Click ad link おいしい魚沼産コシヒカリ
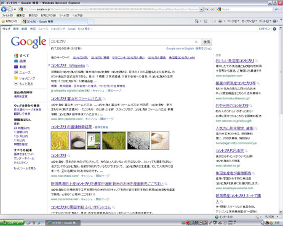 pos(235,61)
